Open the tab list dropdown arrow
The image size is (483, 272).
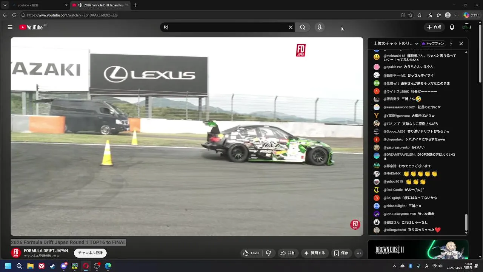pyautogui.click(x=5, y=5)
